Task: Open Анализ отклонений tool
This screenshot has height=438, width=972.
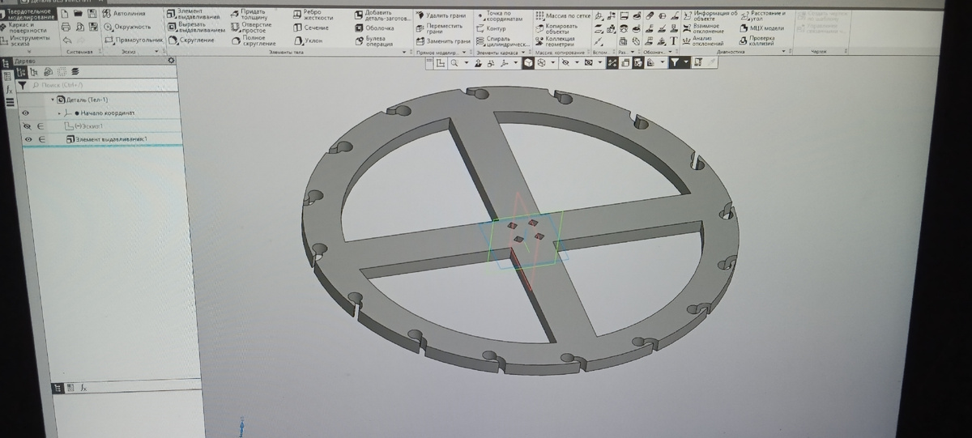Action: coord(703,41)
